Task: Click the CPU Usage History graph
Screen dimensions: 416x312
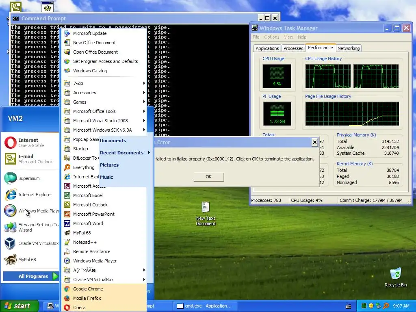Action: [x=352, y=76]
